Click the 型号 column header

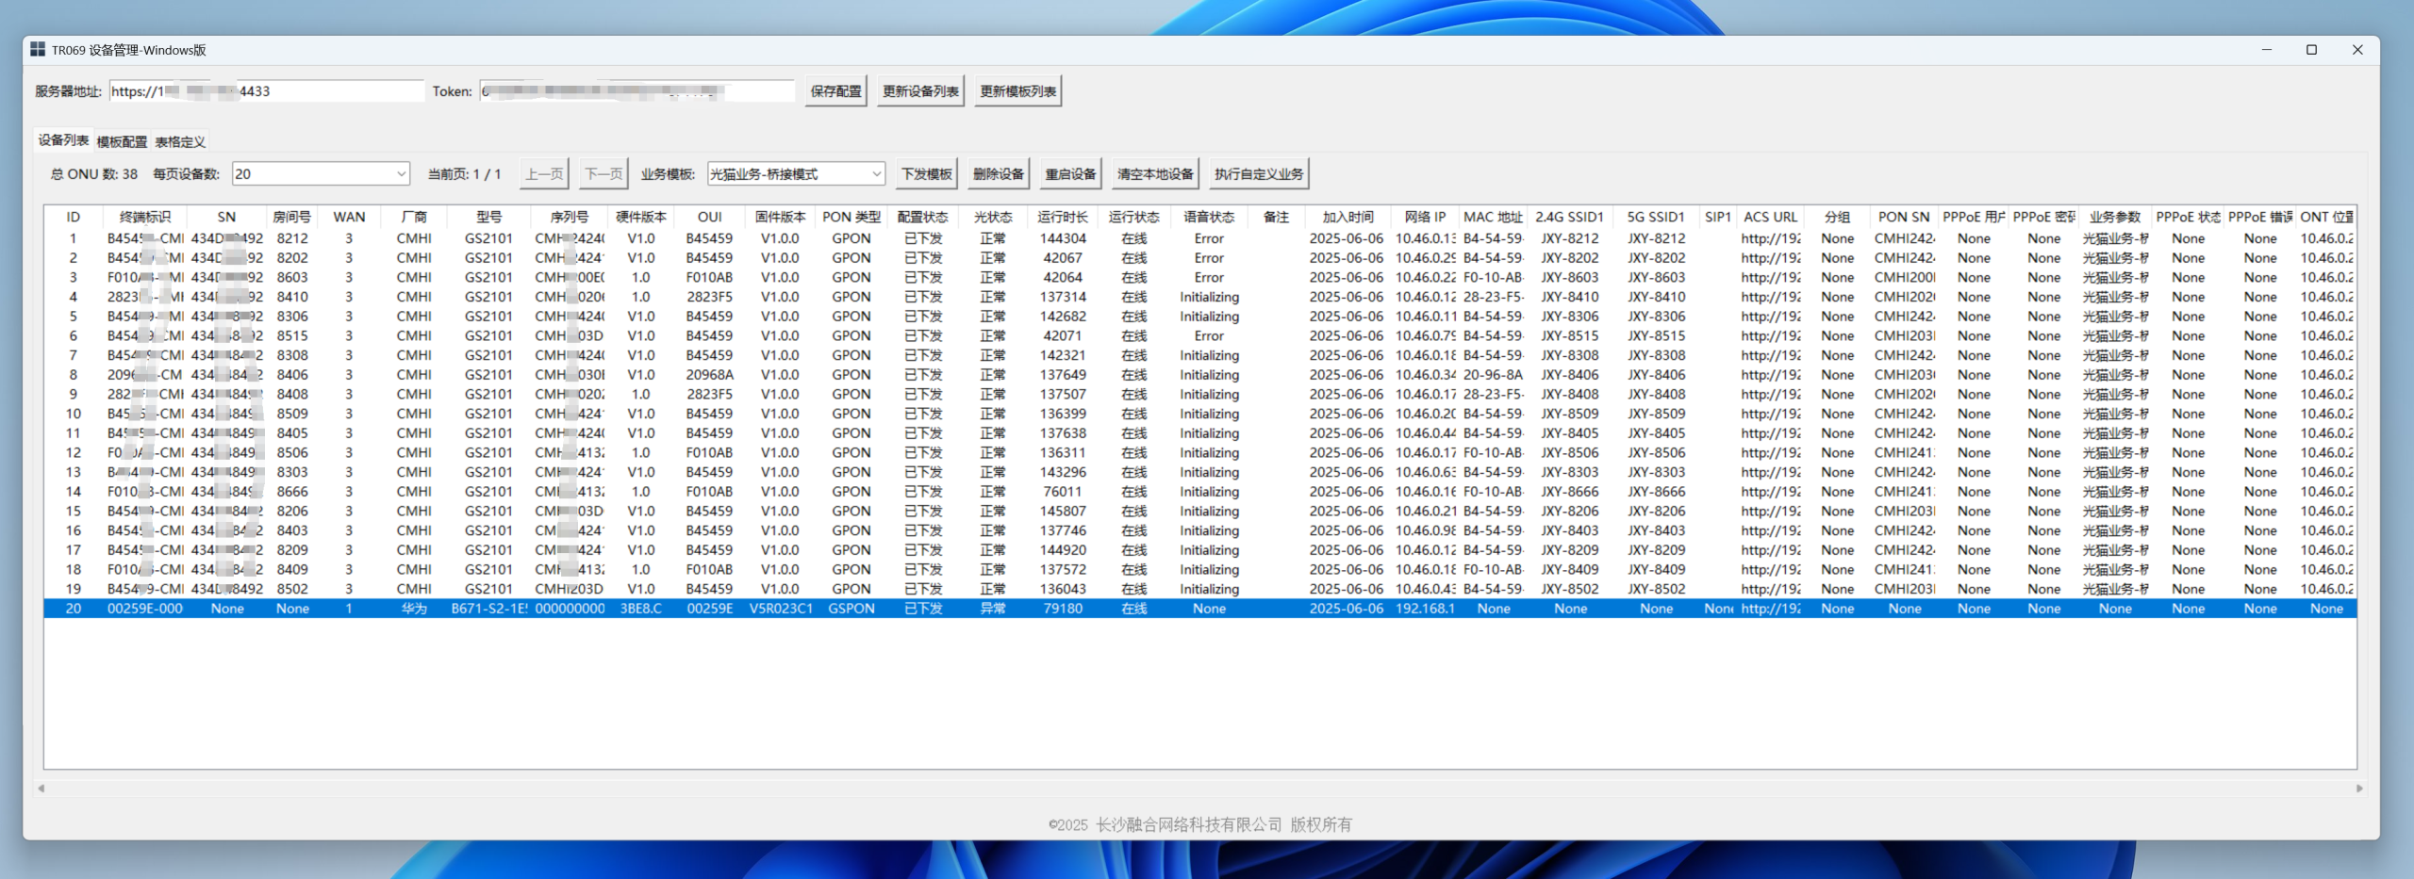488,217
